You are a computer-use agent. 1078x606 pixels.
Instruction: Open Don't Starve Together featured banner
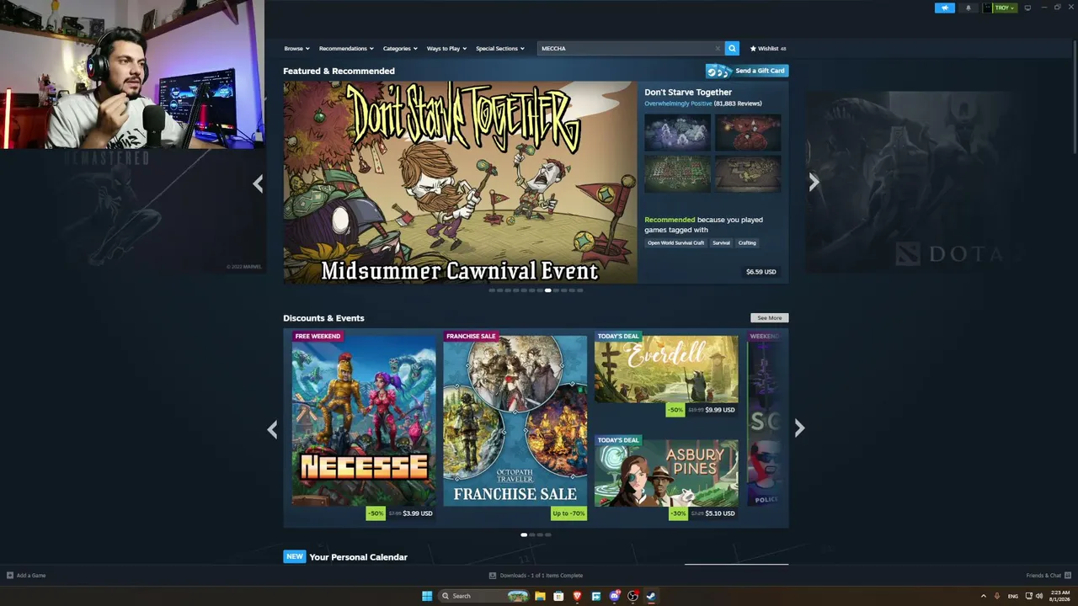460,182
